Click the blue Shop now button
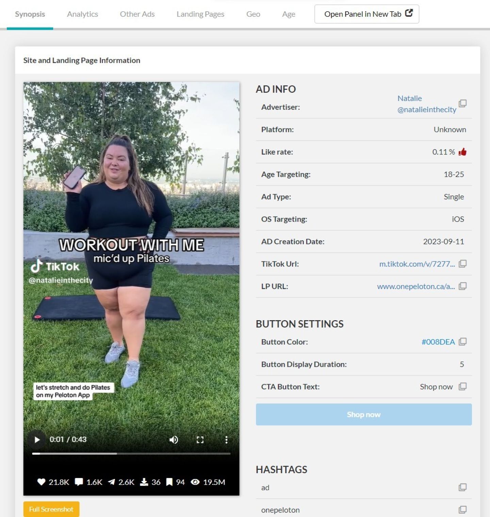490x517 pixels. pyautogui.click(x=363, y=414)
